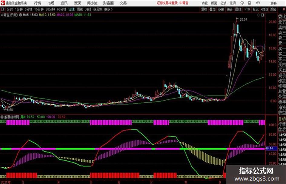
Task: Click the customer service headset icon
Action: [242, 3]
